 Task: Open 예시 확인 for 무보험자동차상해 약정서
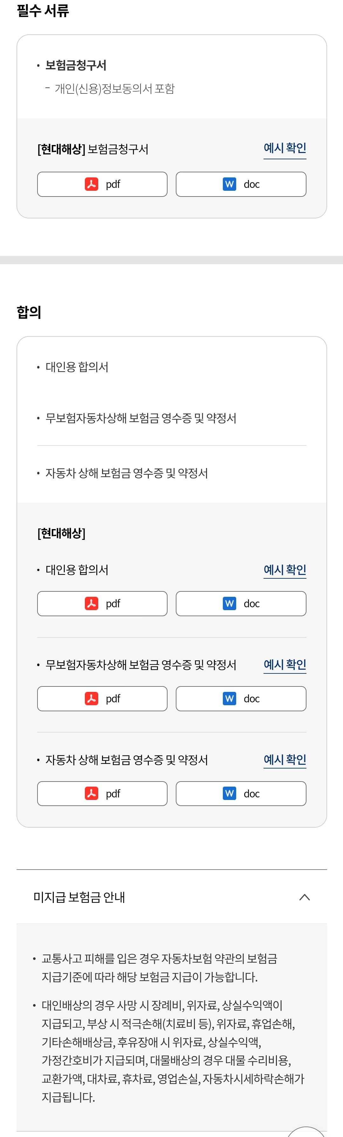(x=285, y=665)
